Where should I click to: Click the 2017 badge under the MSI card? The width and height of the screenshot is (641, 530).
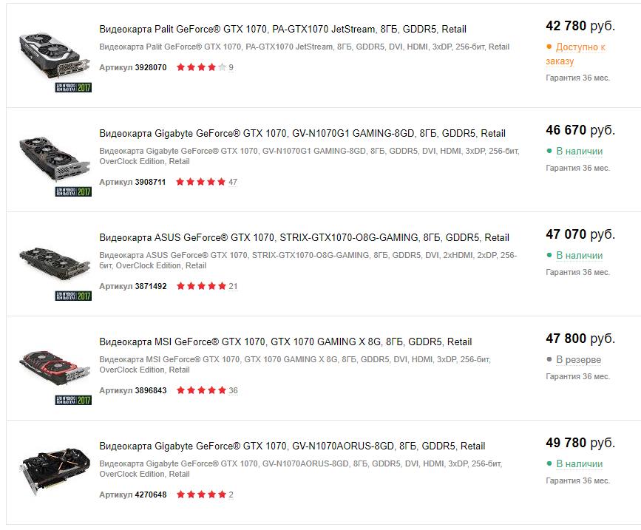[x=73, y=400]
